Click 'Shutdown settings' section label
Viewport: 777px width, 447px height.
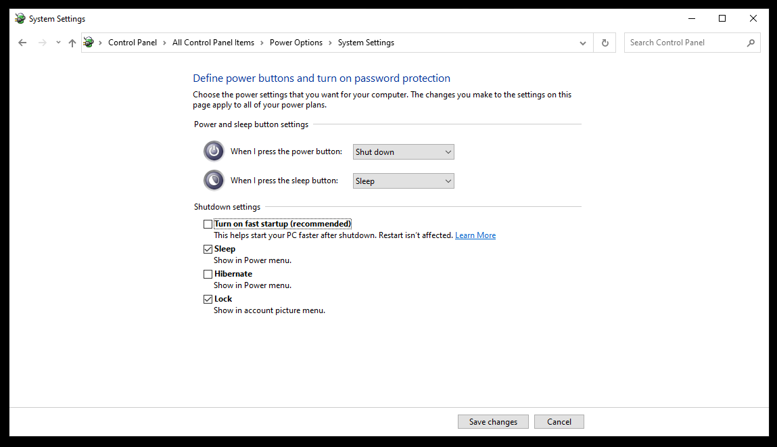[x=227, y=207]
